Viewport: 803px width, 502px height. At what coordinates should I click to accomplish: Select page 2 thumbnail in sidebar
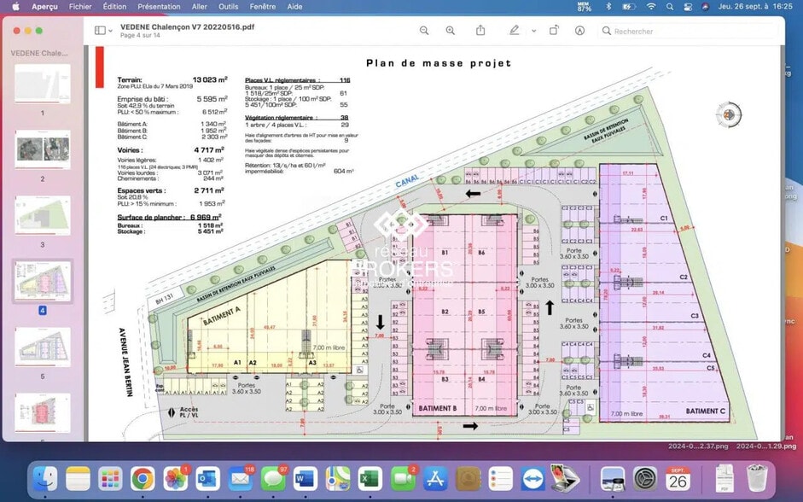click(x=43, y=149)
